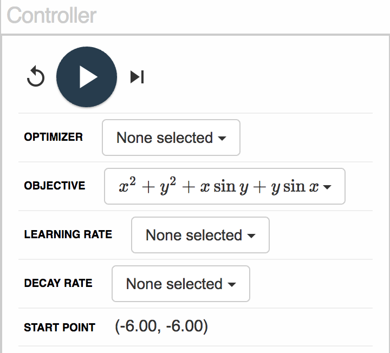This screenshot has height=353, width=390.
Task: Click the LEARNING RATE label
Action: point(68,234)
